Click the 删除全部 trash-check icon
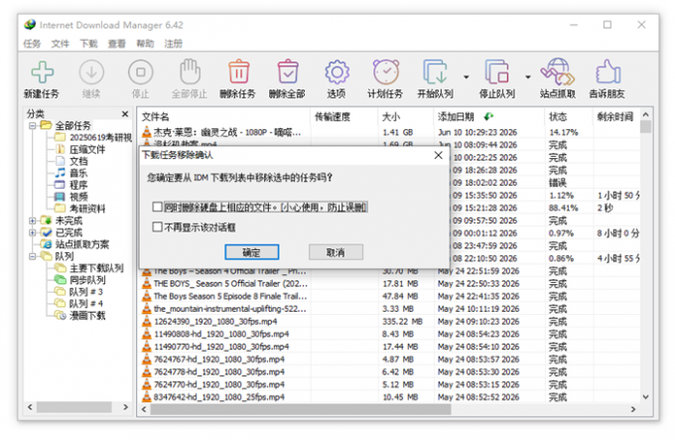Screen dimensions: 675x440 (x=288, y=72)
